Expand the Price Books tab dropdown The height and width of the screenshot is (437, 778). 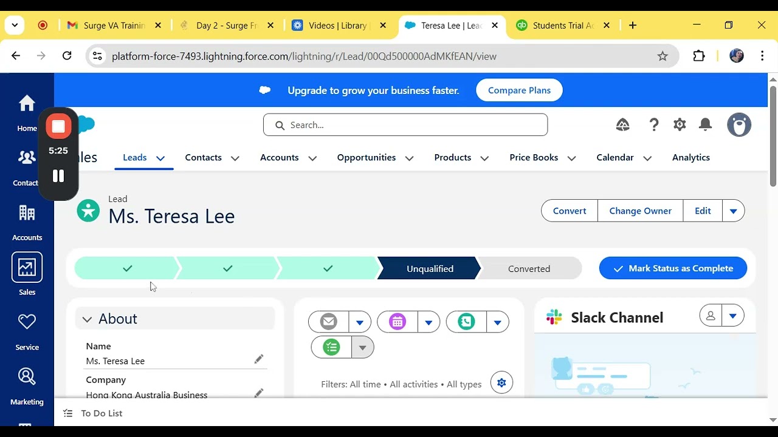click(572, 158)
